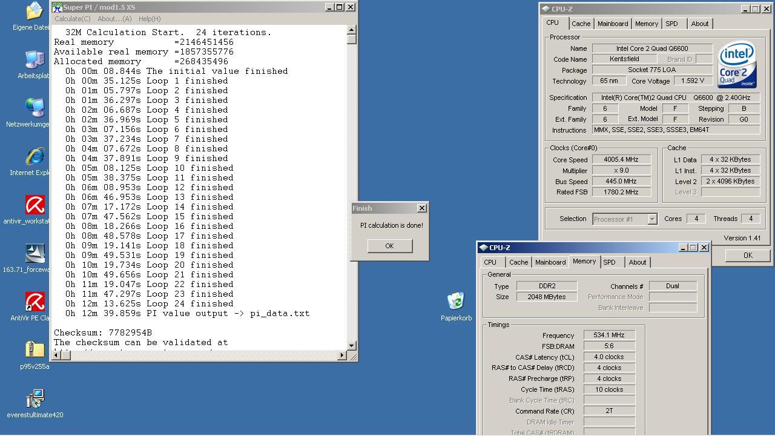Switch to Cache tab in upper CPU-Z window
The image size is (775, 436).
coord(581,24)
